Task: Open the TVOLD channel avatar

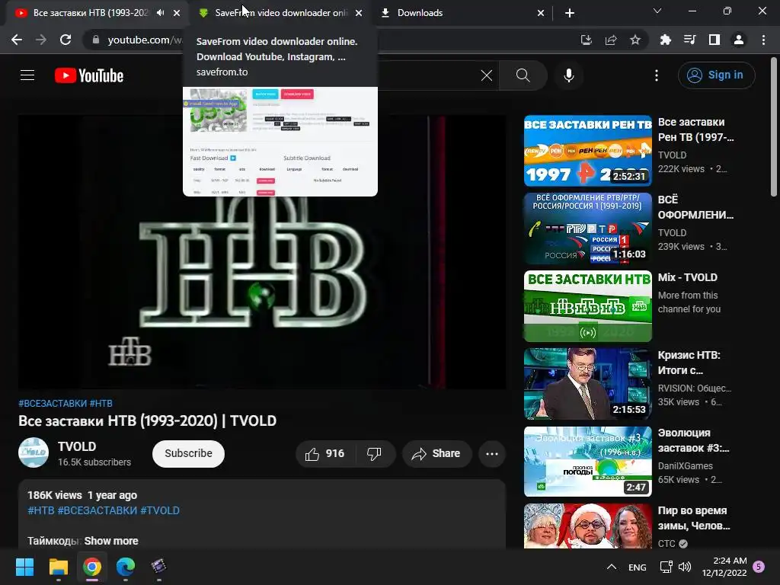Action: pos(34,452)
